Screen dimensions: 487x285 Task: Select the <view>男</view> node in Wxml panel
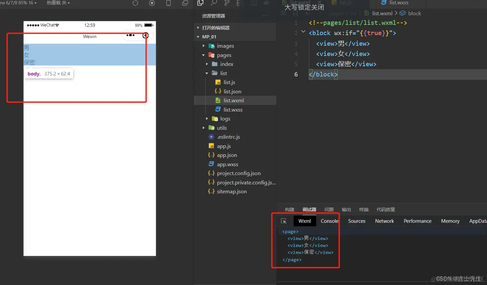click(308, 238)
